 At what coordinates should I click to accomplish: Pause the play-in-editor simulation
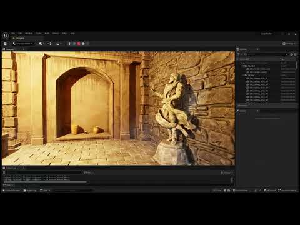click(70, 44)
